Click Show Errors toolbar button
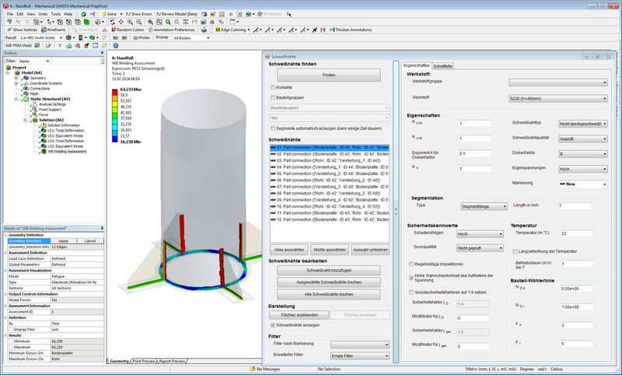Screen dimensions: 622x375 [x=138, y=14]
